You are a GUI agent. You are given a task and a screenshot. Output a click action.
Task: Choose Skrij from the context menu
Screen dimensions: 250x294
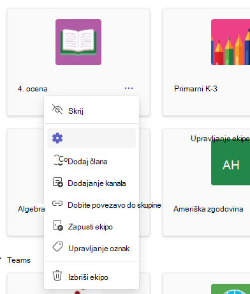pyautogui.click(x=76, y=111)
